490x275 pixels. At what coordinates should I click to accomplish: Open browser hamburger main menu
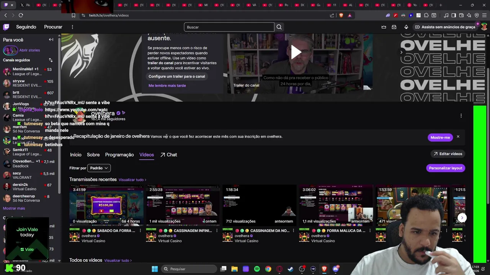484,15
